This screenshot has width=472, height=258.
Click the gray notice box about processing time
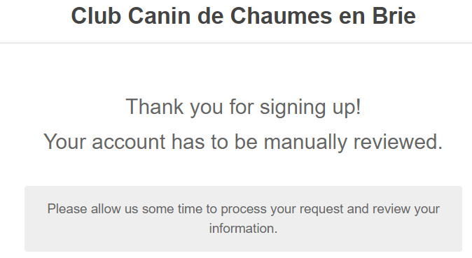(243, 219)
